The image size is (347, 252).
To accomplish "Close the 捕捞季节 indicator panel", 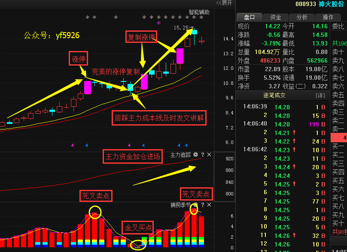I will pyautogui.click(x=209, y=205).
